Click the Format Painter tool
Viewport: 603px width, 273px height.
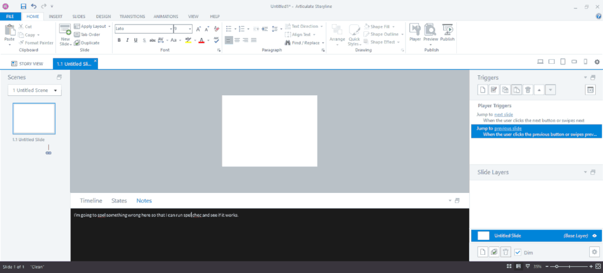click(40, 43)
